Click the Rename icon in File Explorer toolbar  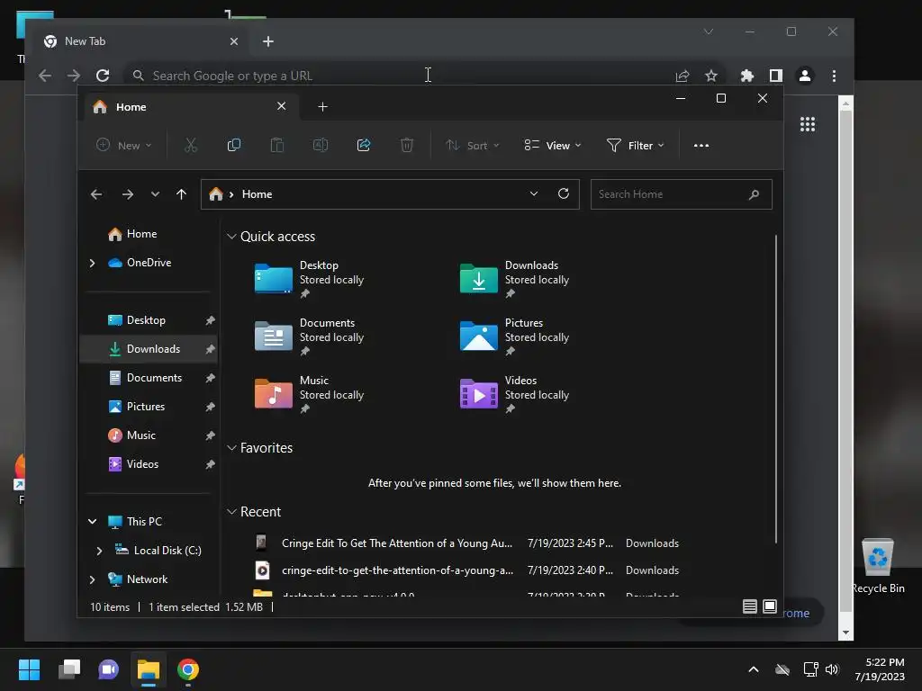click(x=321, y=145)
